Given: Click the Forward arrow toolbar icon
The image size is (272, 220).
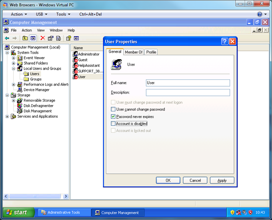Looking at the screenshot, I should pos(15,38).
